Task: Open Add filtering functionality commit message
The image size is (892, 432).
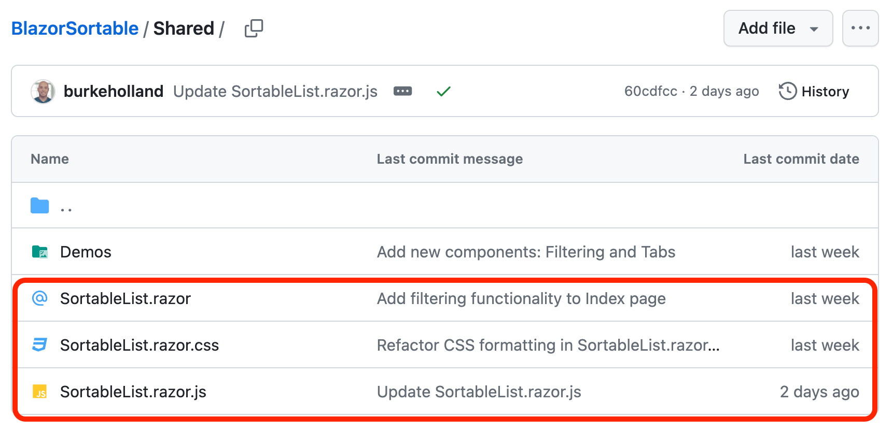Action: 521,299
